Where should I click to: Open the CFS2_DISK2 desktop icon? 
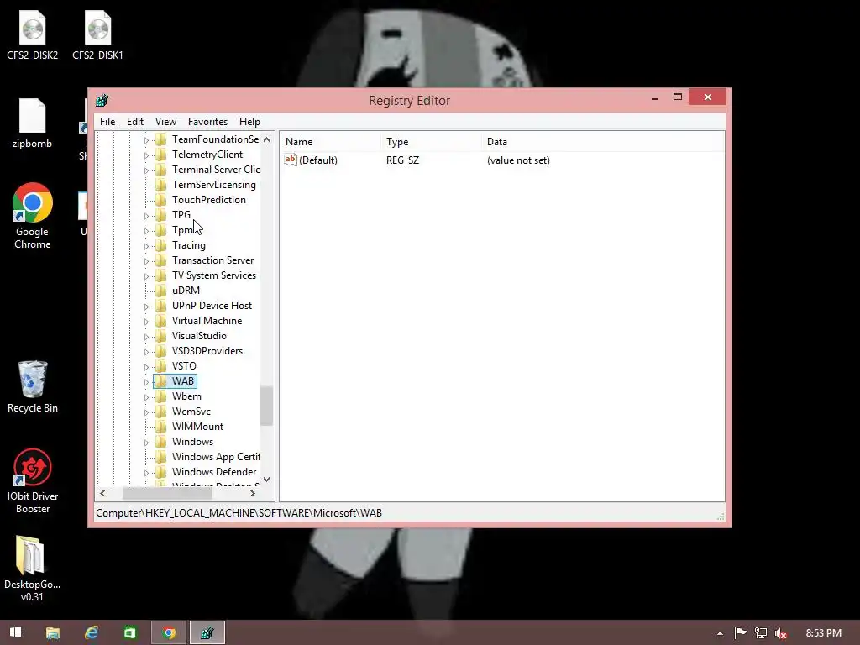[33, 35]
